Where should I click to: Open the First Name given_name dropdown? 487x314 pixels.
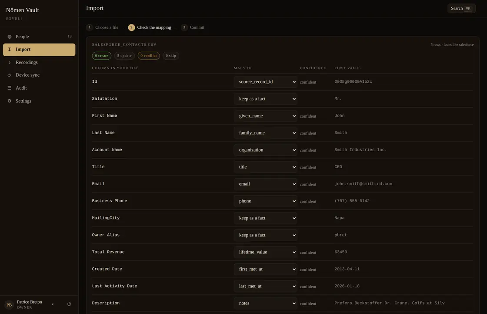265,116
